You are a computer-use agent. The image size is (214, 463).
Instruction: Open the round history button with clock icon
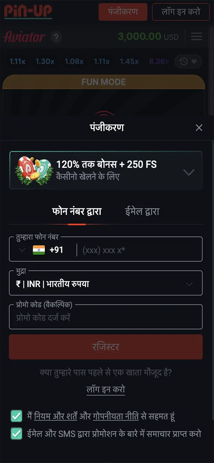click(x=188, y=61)
